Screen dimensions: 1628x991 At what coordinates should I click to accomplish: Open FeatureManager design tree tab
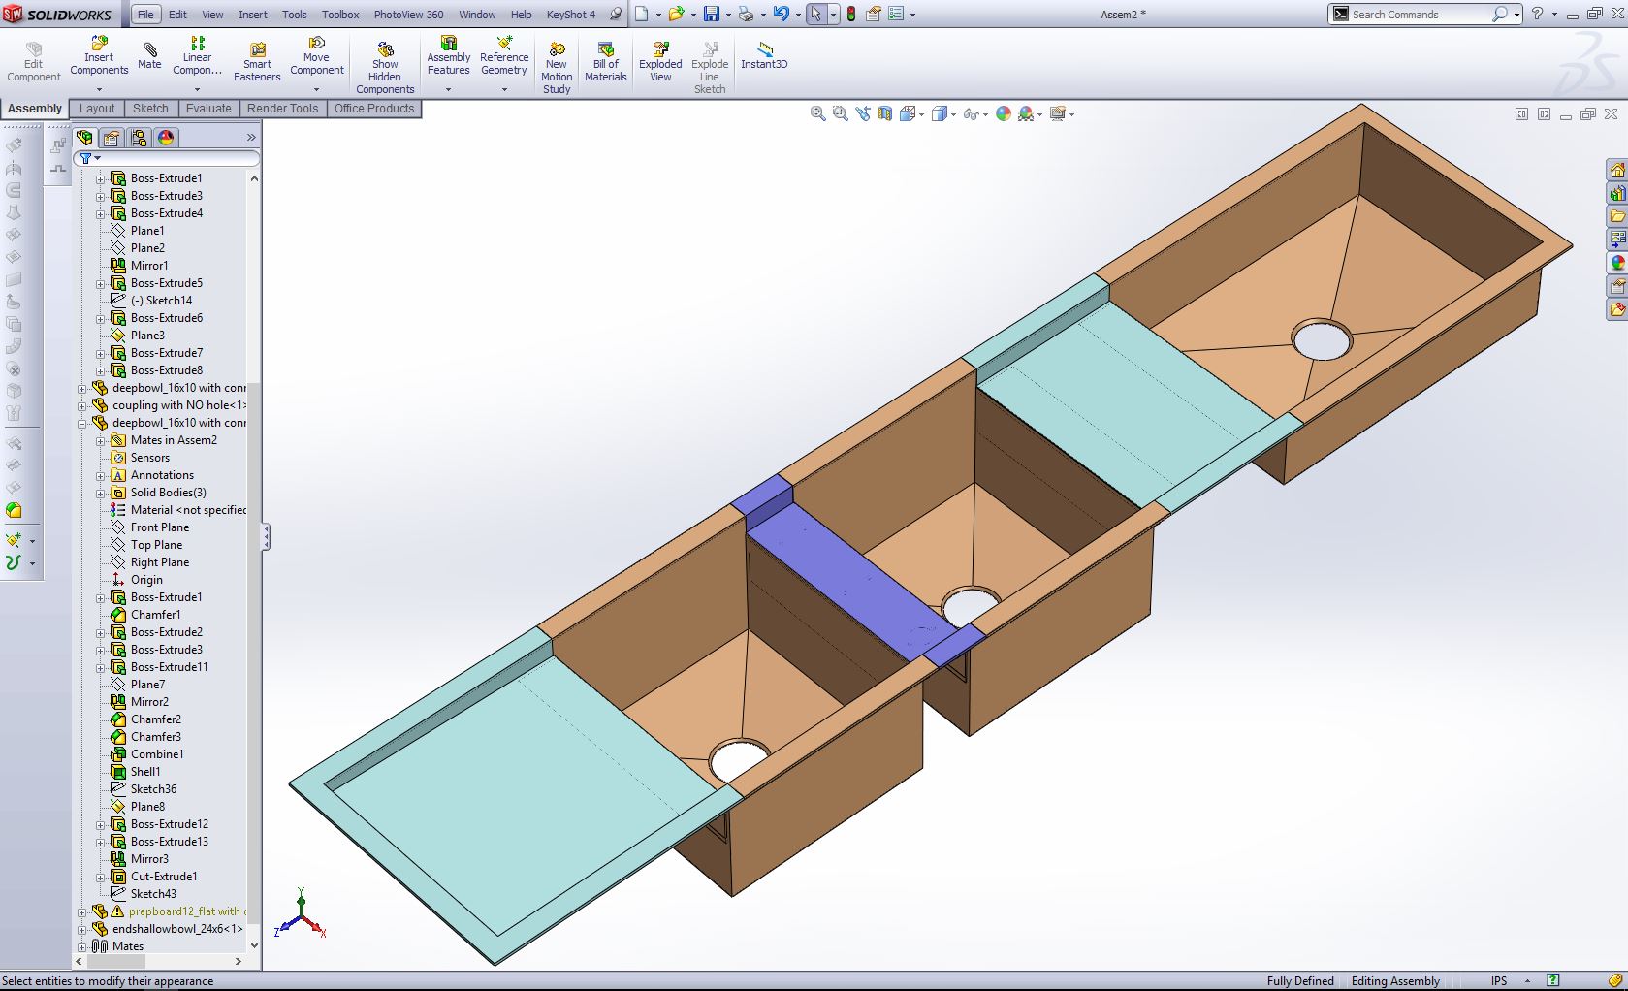click(x=85, y=138)
